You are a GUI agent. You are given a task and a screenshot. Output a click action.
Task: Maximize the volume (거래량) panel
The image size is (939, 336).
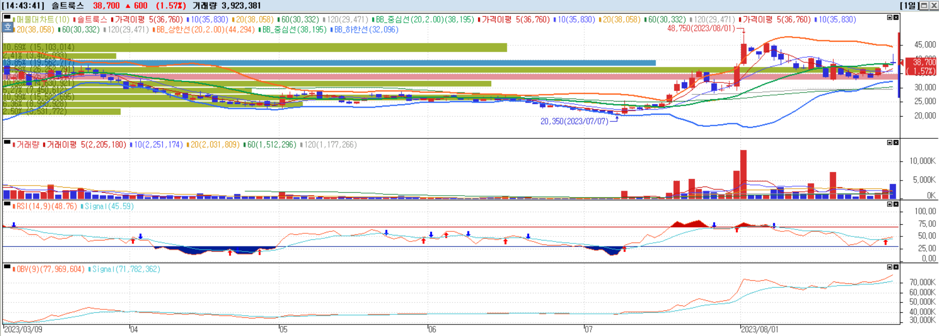point(890,143)
